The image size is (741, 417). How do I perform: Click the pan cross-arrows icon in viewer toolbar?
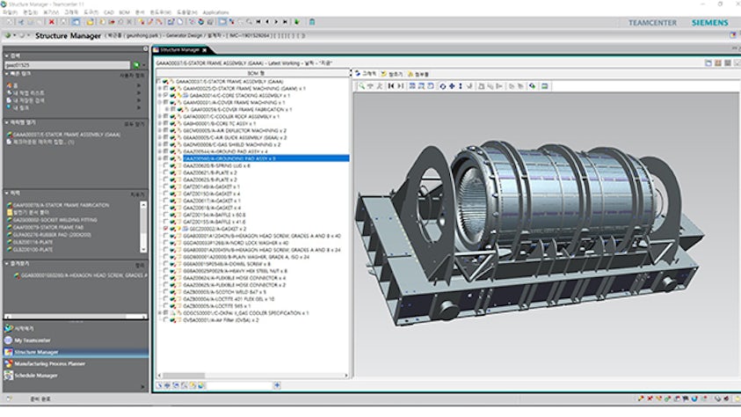click(452, 86)
